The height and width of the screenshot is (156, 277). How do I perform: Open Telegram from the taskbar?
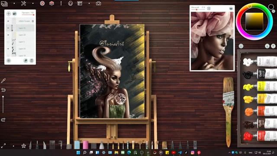click(180, 153)
